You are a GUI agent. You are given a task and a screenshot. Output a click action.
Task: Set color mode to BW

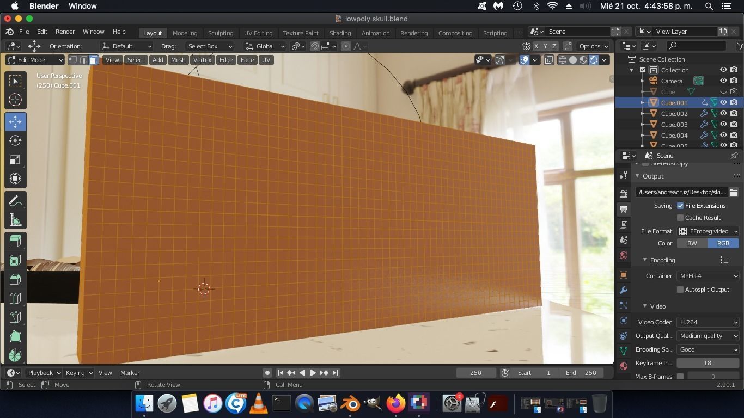(692, 243)
